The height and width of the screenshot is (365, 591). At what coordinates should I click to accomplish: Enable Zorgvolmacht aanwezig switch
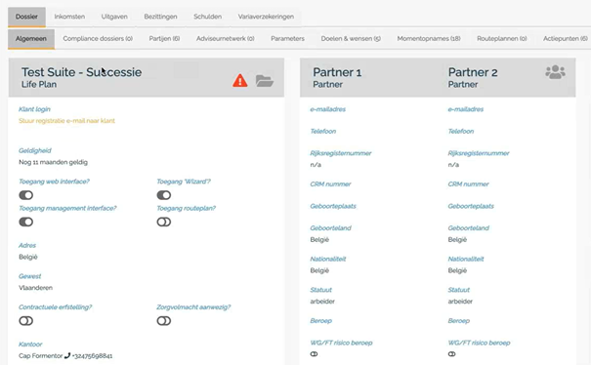(164, 321)
